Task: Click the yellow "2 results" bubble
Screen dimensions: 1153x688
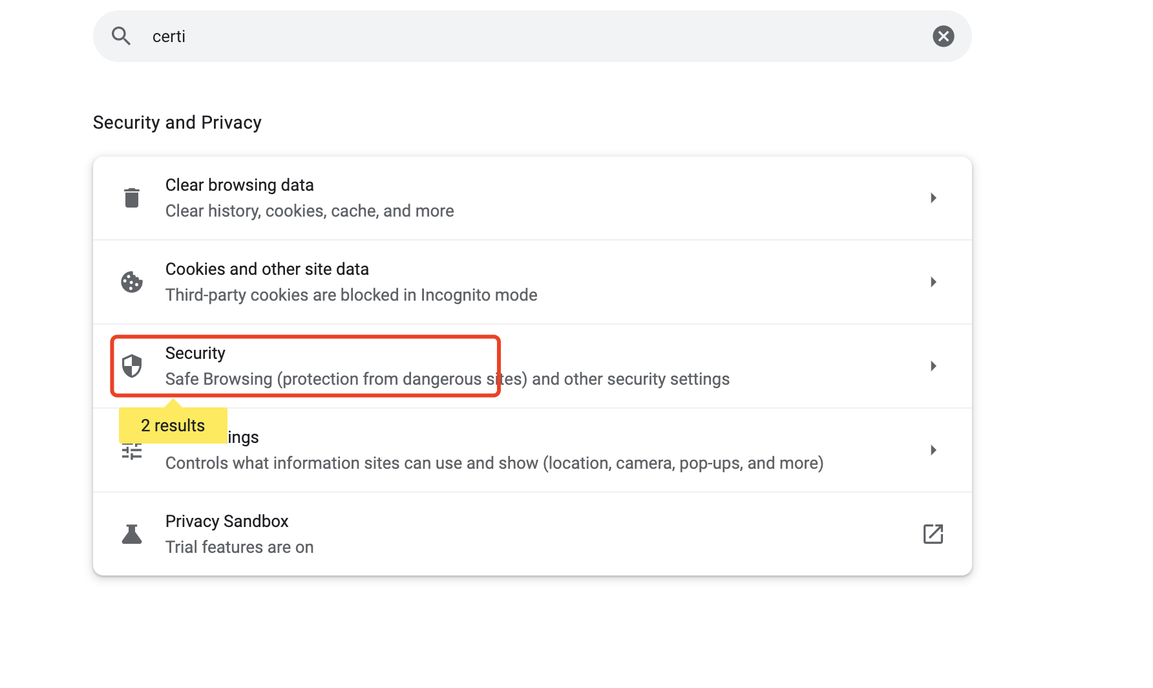Action: (173, 425)
